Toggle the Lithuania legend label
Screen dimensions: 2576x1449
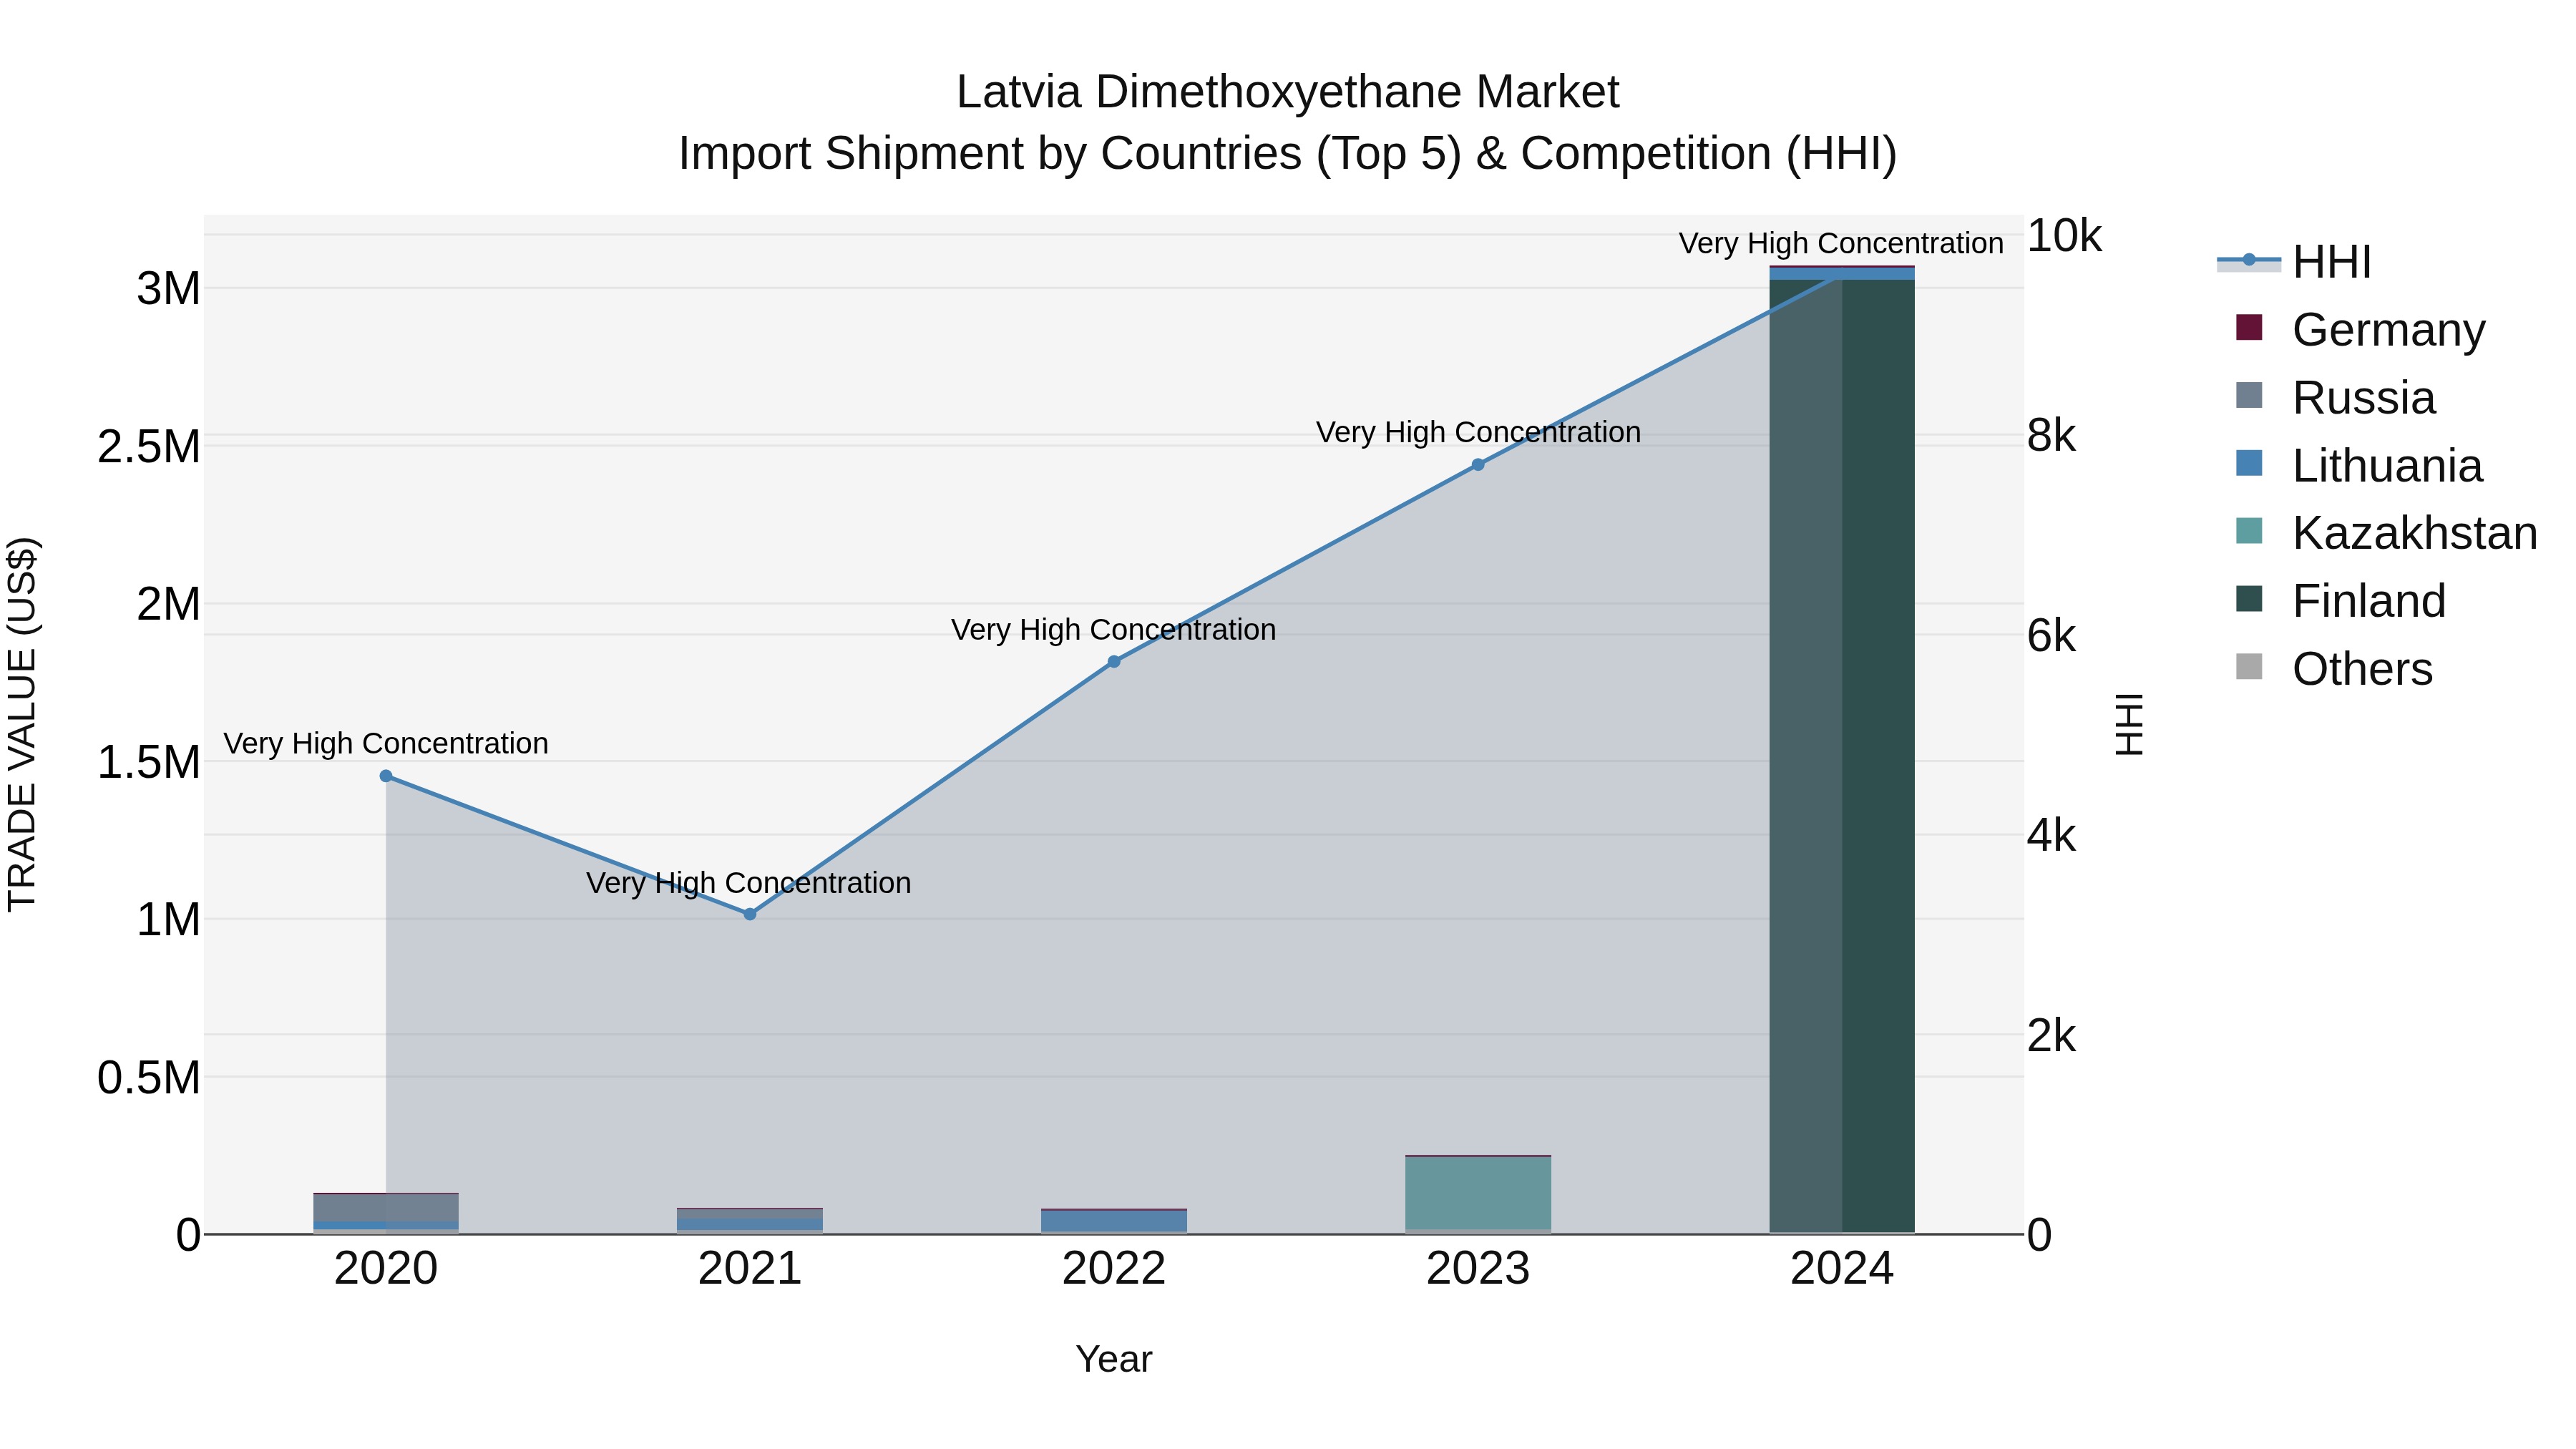click(2388, 466)
